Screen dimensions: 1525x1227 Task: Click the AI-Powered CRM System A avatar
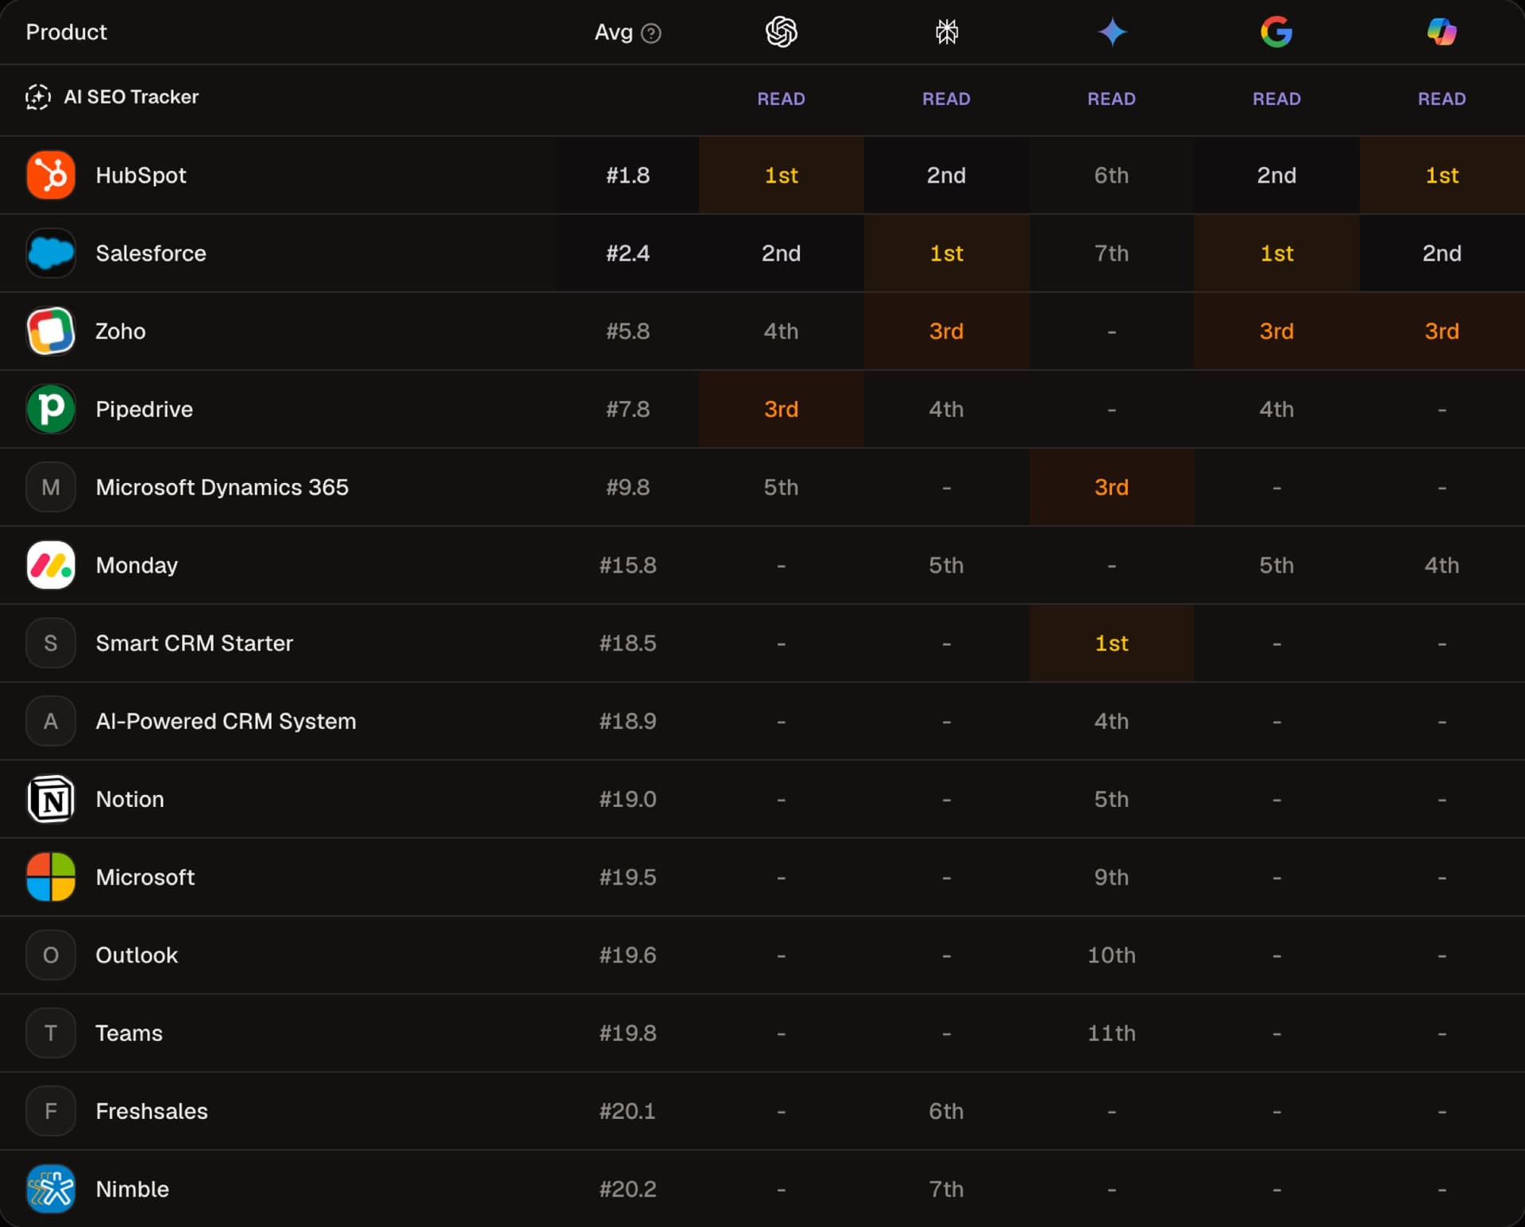51,720
